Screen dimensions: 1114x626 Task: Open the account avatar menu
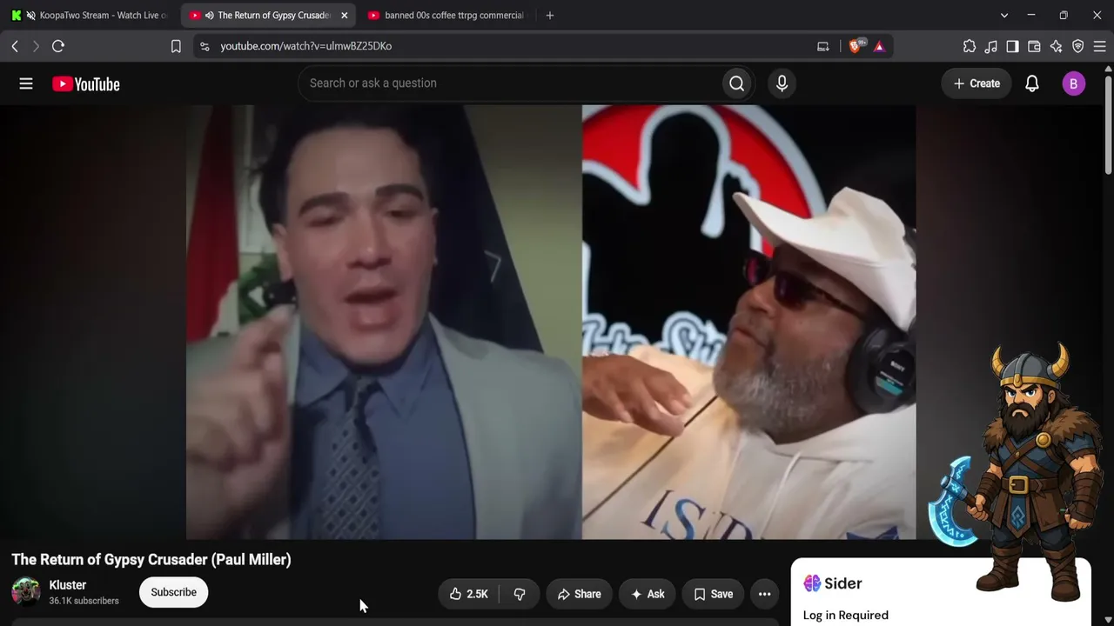tap(1074, 83)
